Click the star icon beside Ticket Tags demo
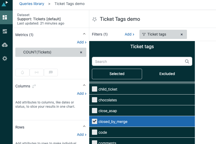 coord(95,19)
